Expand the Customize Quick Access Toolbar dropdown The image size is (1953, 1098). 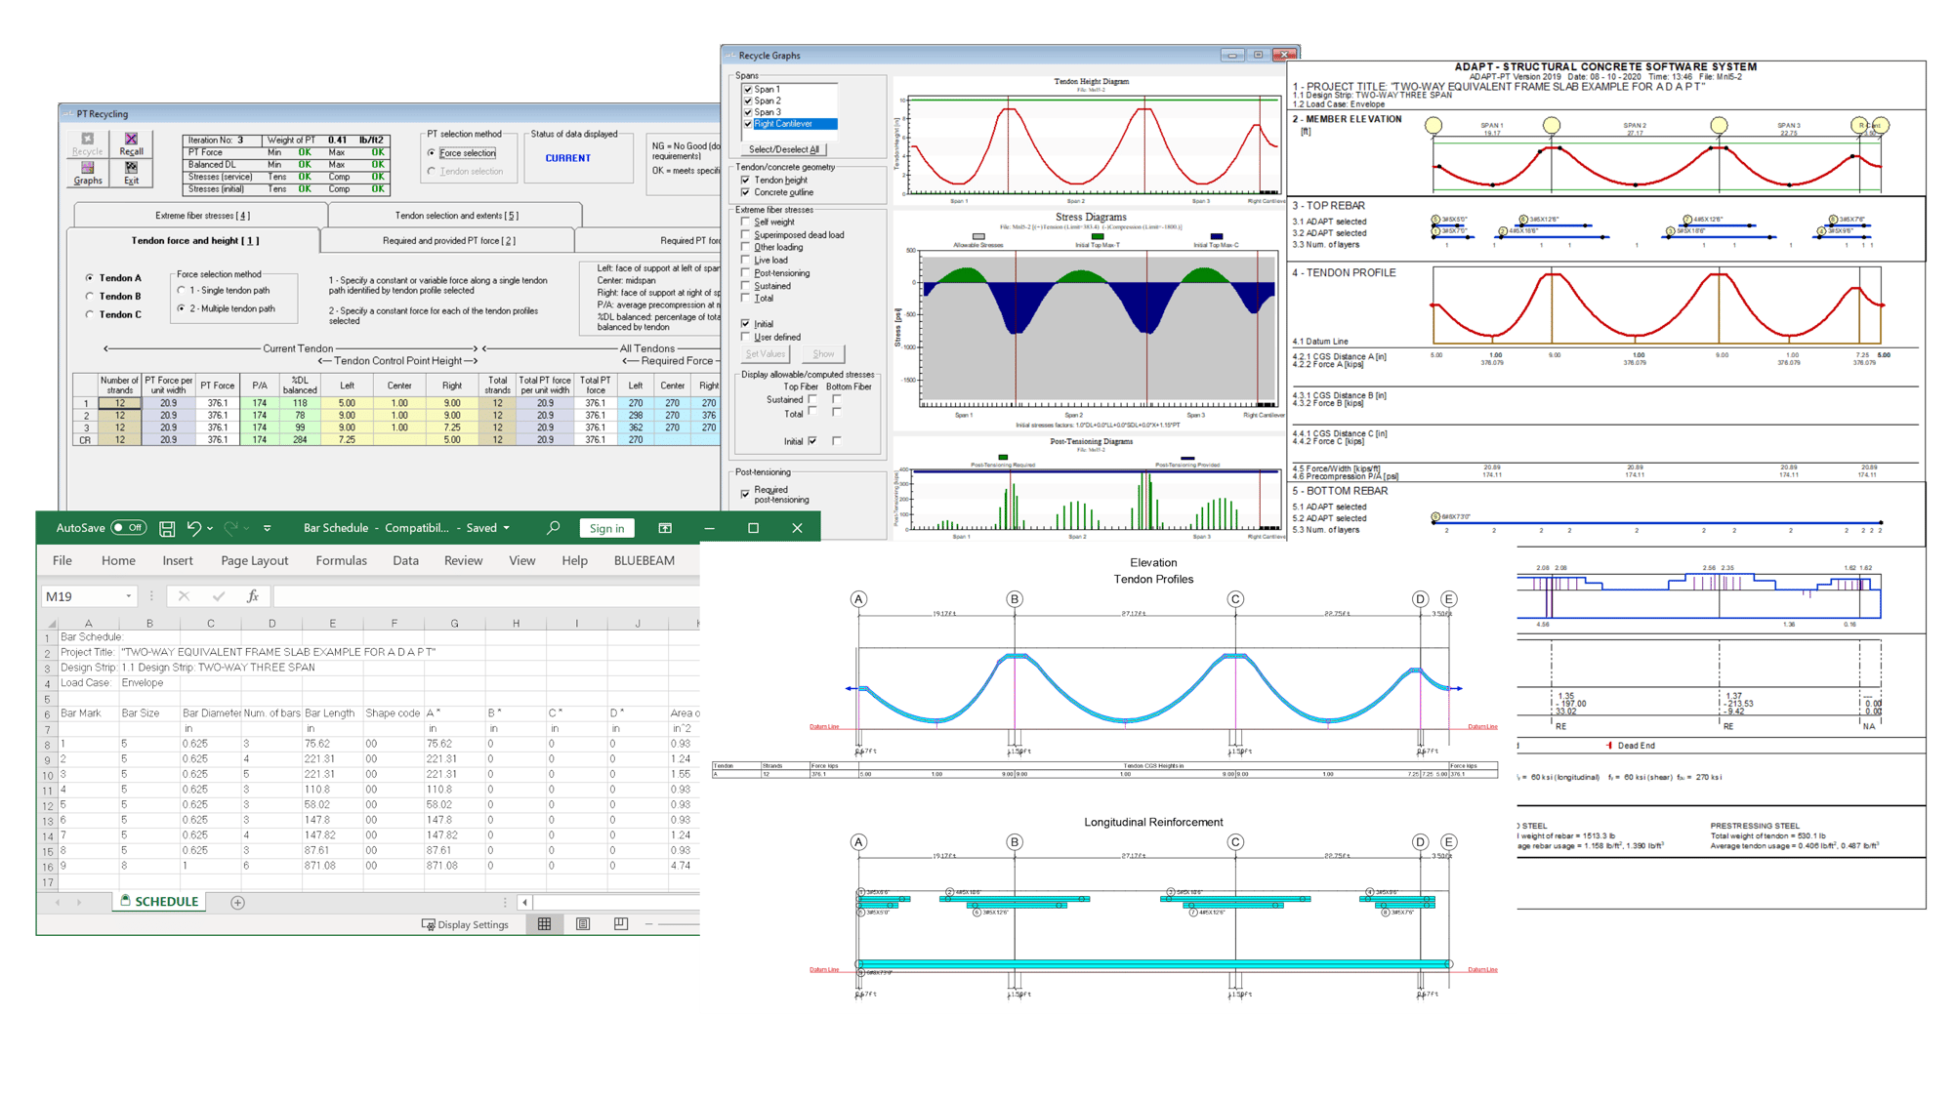267,528
